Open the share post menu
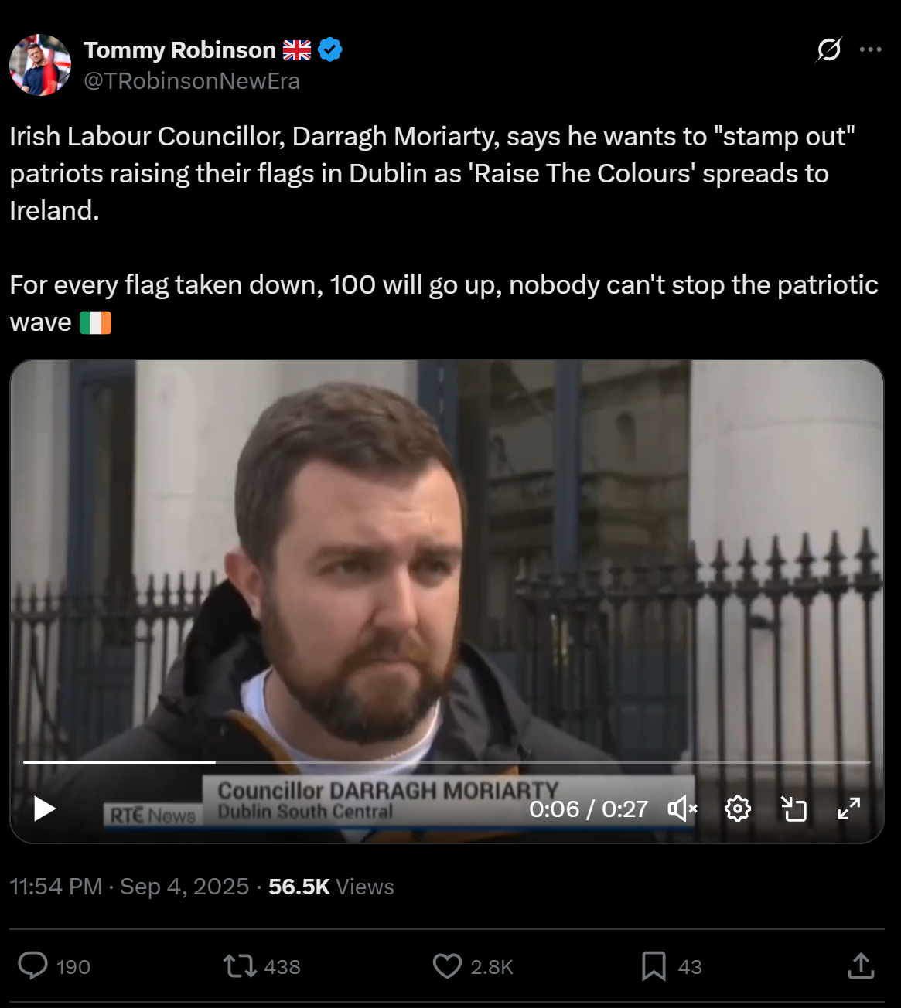The height and width of the screenshot is (1008, 901). (861, 966)
